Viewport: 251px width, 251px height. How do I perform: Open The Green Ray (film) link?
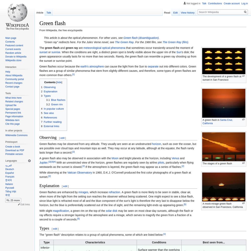175,42
